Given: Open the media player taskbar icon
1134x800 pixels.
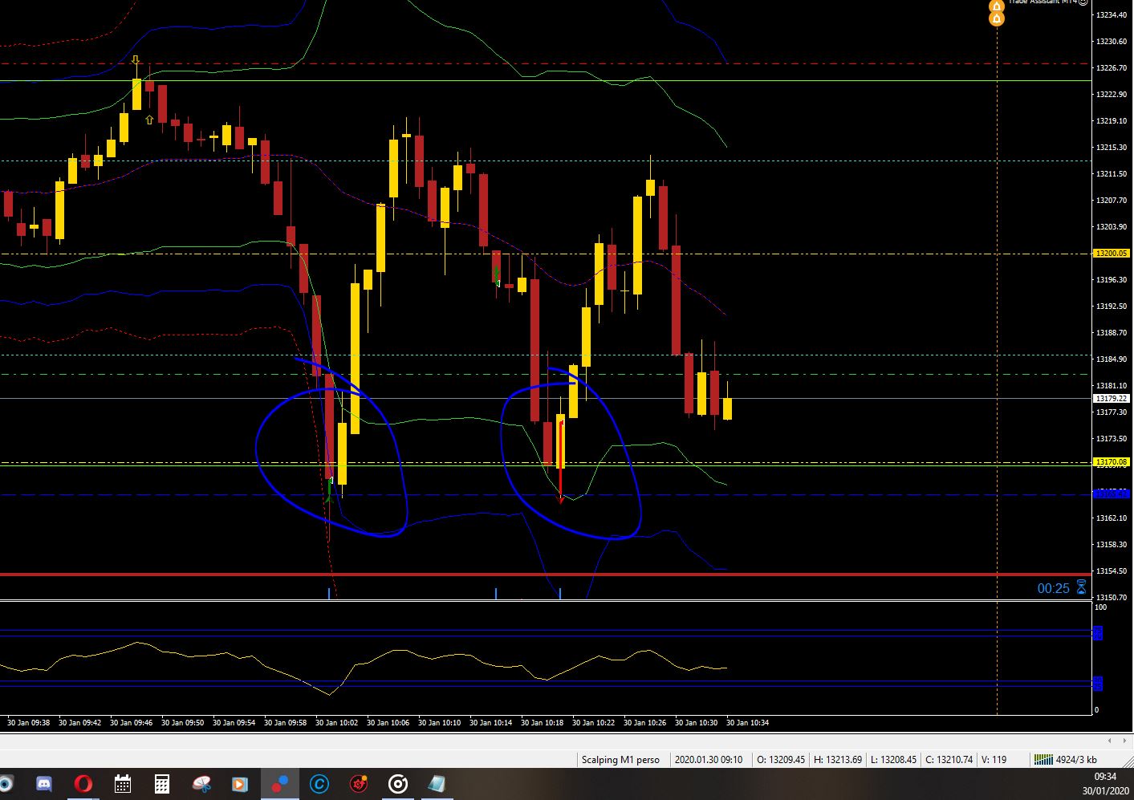Looking at the screenshot, I should point(239,784).
